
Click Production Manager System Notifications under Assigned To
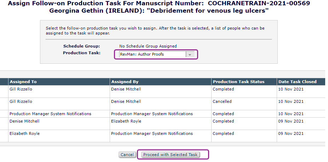click(50, 114)
